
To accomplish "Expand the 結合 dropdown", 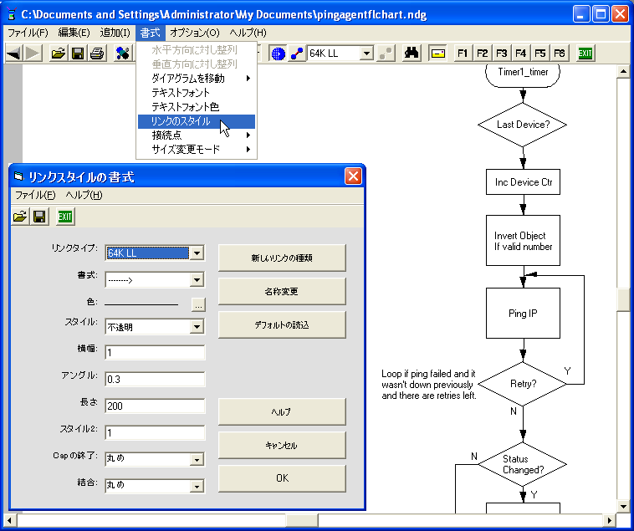I will pyautogui.click(x=197, y=486).
